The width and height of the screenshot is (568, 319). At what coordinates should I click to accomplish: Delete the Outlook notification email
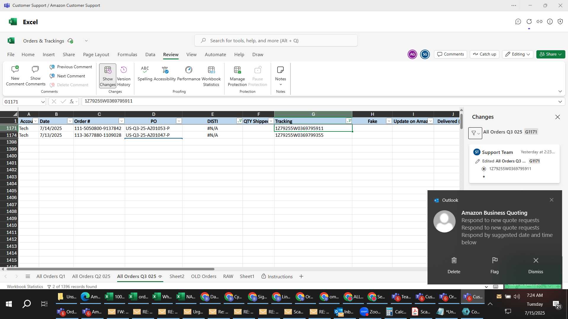(x=454, y=265)
